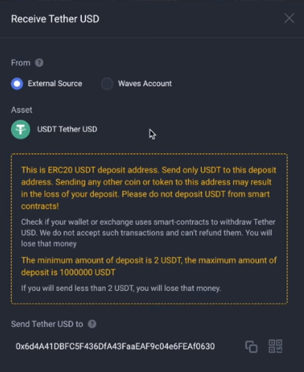Click the Send Tether USD to label
Screen dimensions: 304x372
[x=47, y=324]
